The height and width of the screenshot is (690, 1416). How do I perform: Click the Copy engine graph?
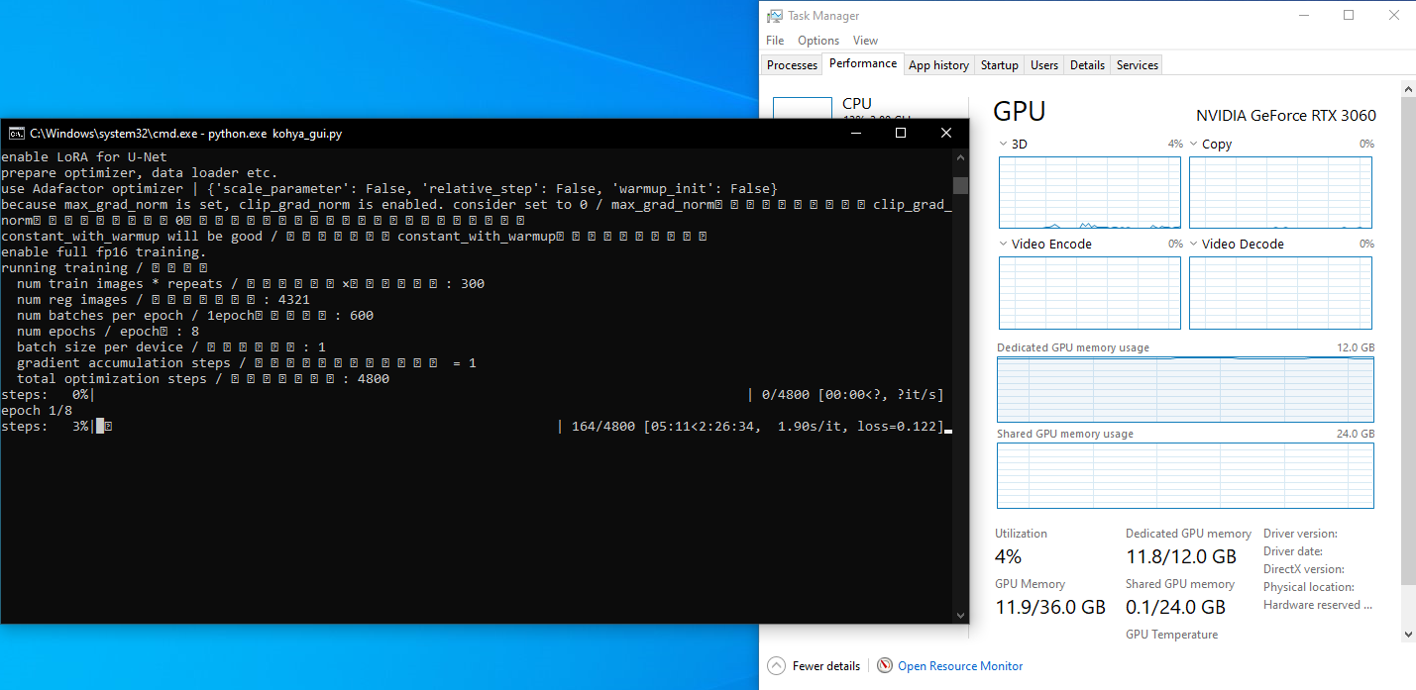1281,193
